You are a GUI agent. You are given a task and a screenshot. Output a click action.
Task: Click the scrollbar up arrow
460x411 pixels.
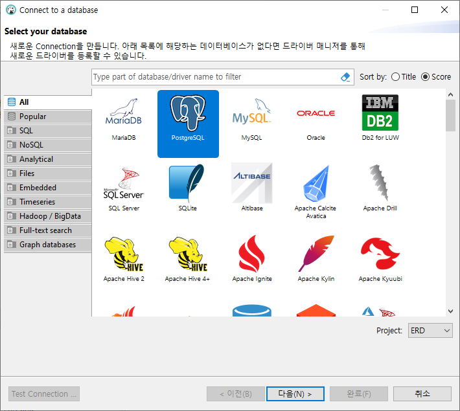click(451, 94)
